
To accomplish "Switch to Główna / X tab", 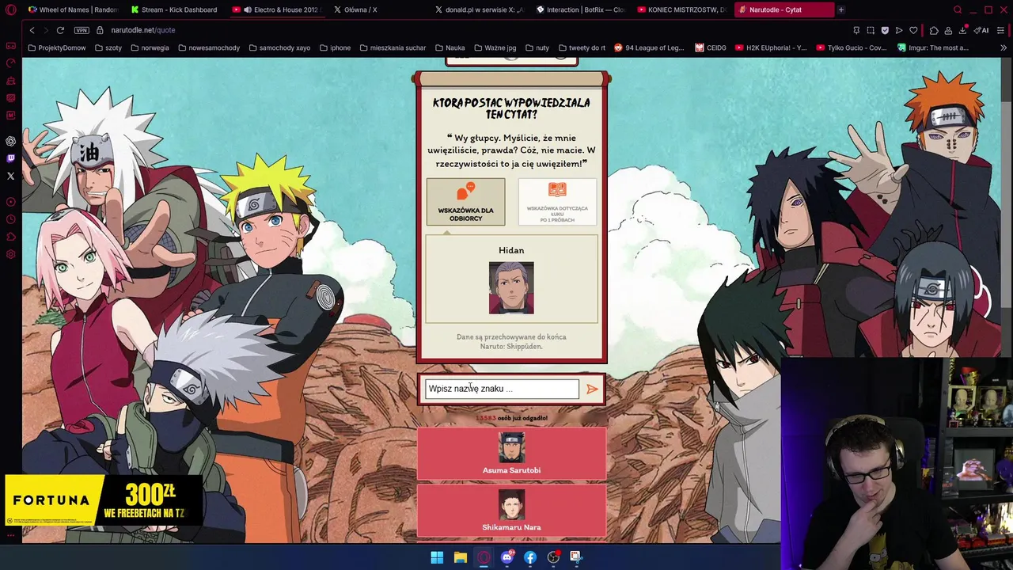I will coord(377,9).
